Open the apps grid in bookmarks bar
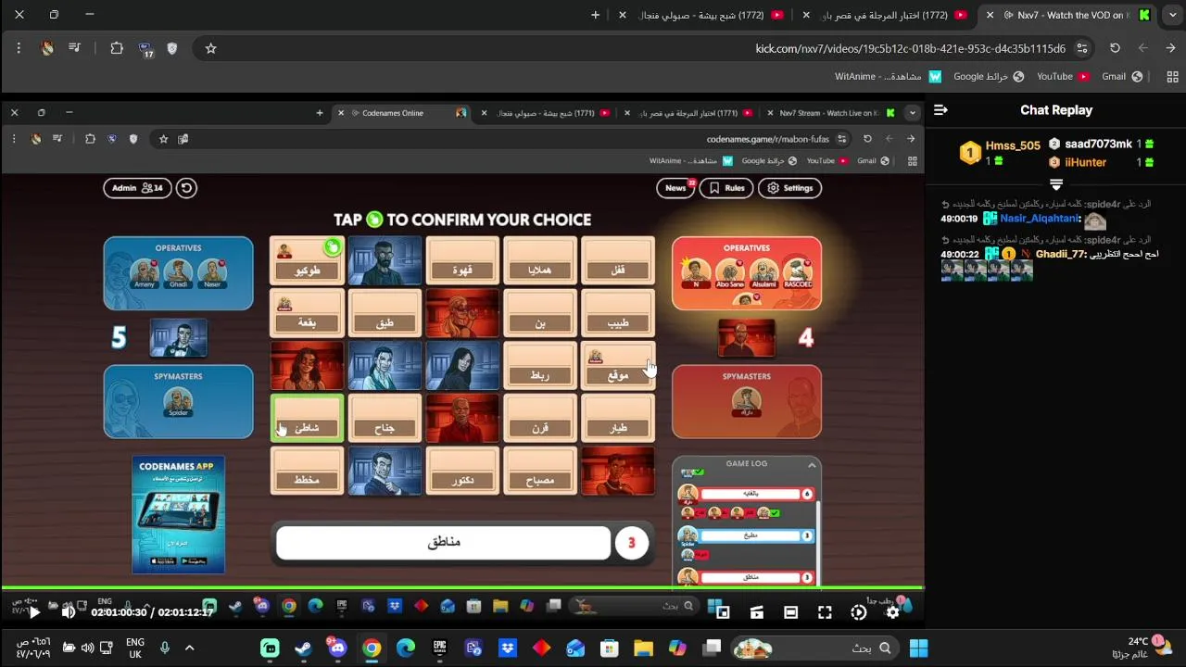The width and height of the screenshot is (1186, 667). (x=1173, y=77)
